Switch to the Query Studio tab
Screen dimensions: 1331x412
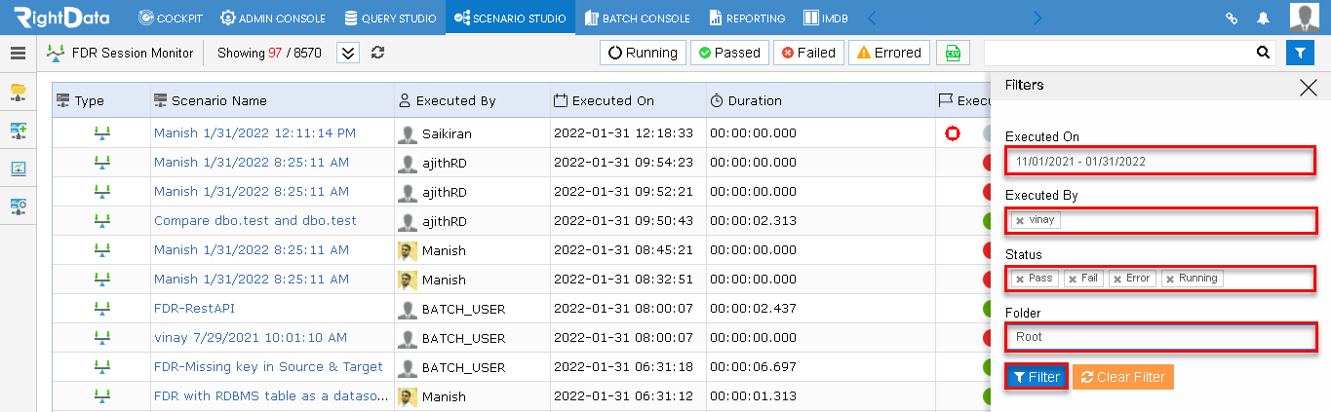(392, 18)
